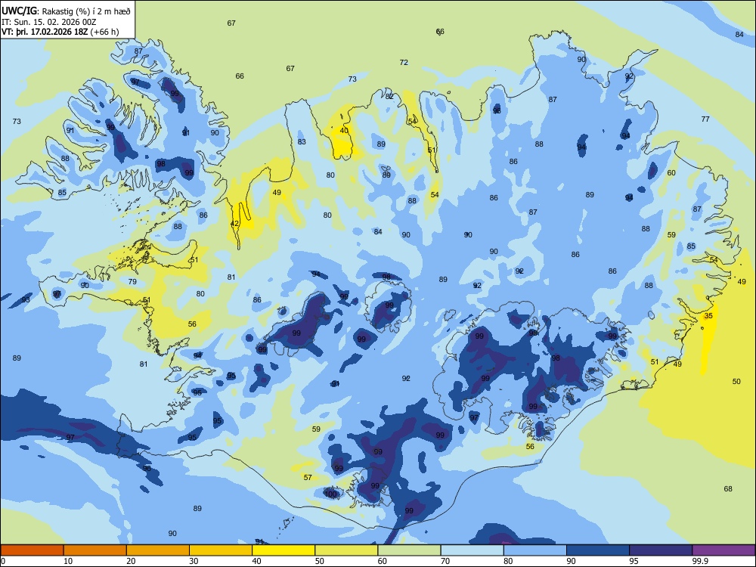
Task: Click the map value 42 in the yellow fjord
Action: [235, 224]
